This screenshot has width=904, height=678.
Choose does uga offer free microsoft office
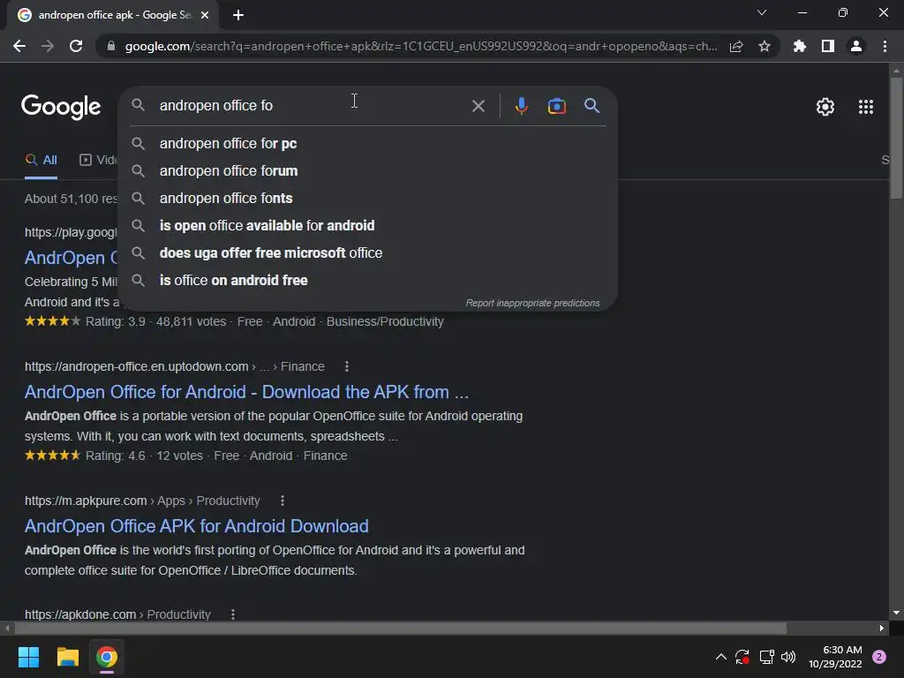point(368,253)
